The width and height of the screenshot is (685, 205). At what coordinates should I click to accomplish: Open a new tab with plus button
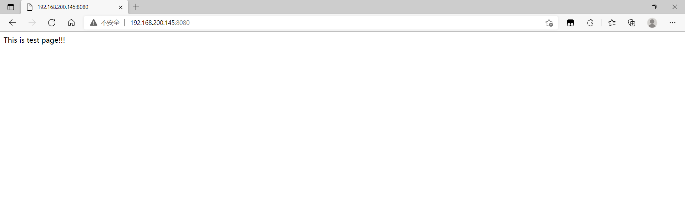click(x=136, y=7)
